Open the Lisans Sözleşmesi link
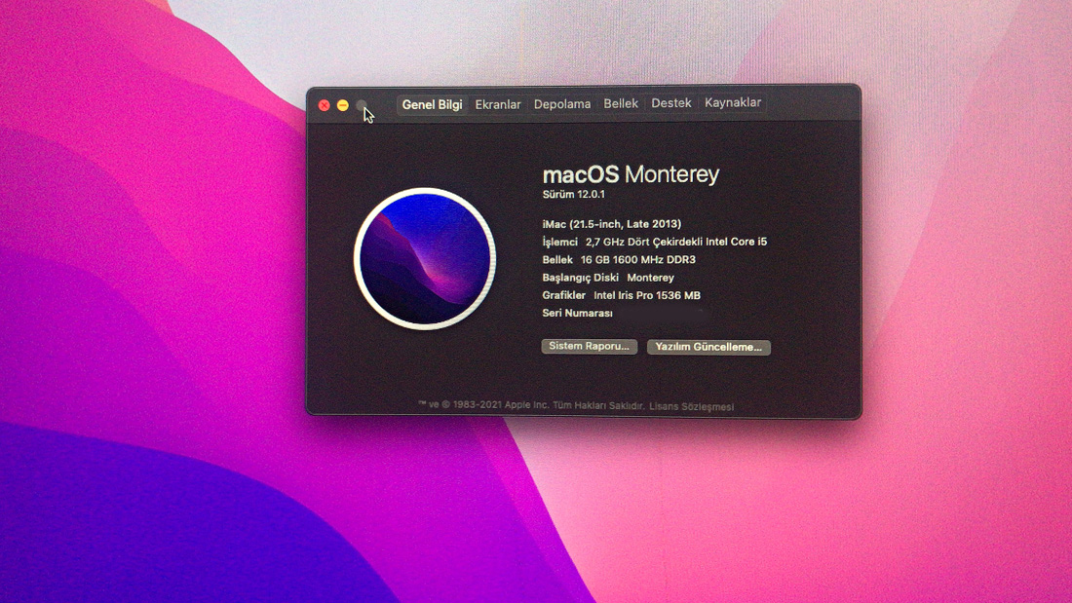Viewport: 1072px width, 603px height. tap(691, 406)
